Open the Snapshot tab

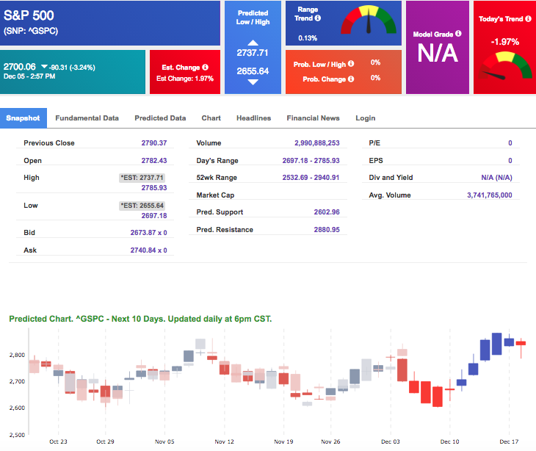point(23,118)
